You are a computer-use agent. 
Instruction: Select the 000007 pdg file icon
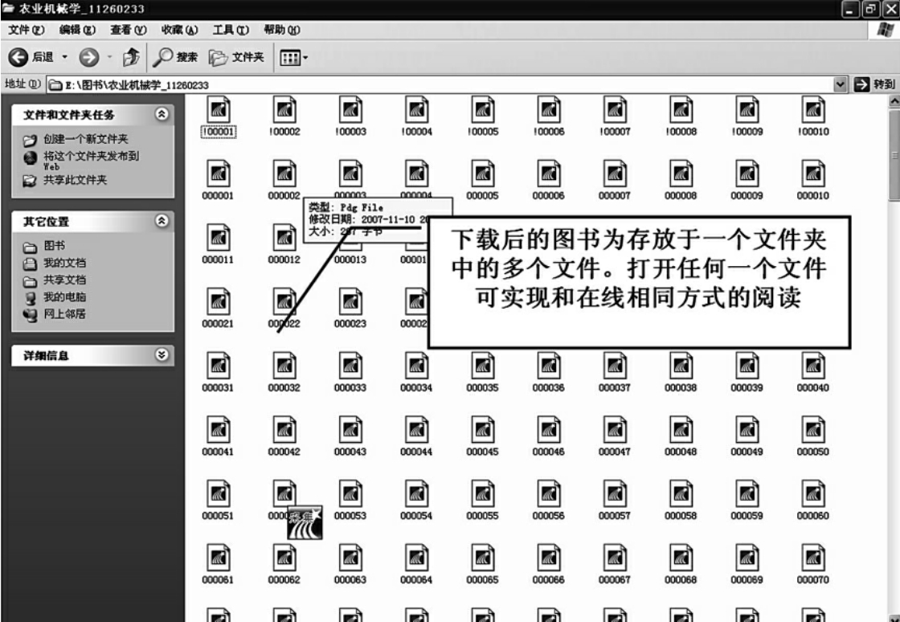coord(615,174)
